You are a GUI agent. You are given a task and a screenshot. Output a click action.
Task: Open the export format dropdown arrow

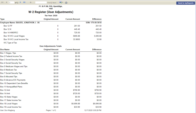[x=63, y=2]
